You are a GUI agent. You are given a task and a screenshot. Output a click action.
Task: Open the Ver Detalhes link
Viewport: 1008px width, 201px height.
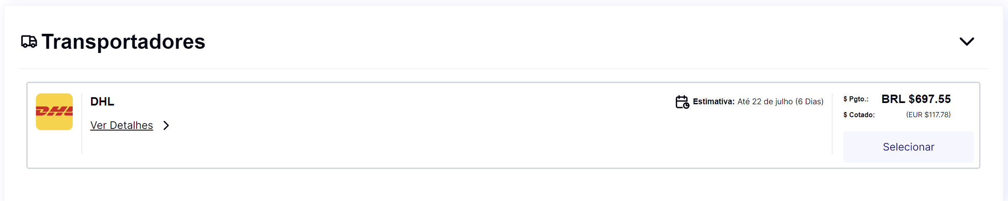[122, 126]
